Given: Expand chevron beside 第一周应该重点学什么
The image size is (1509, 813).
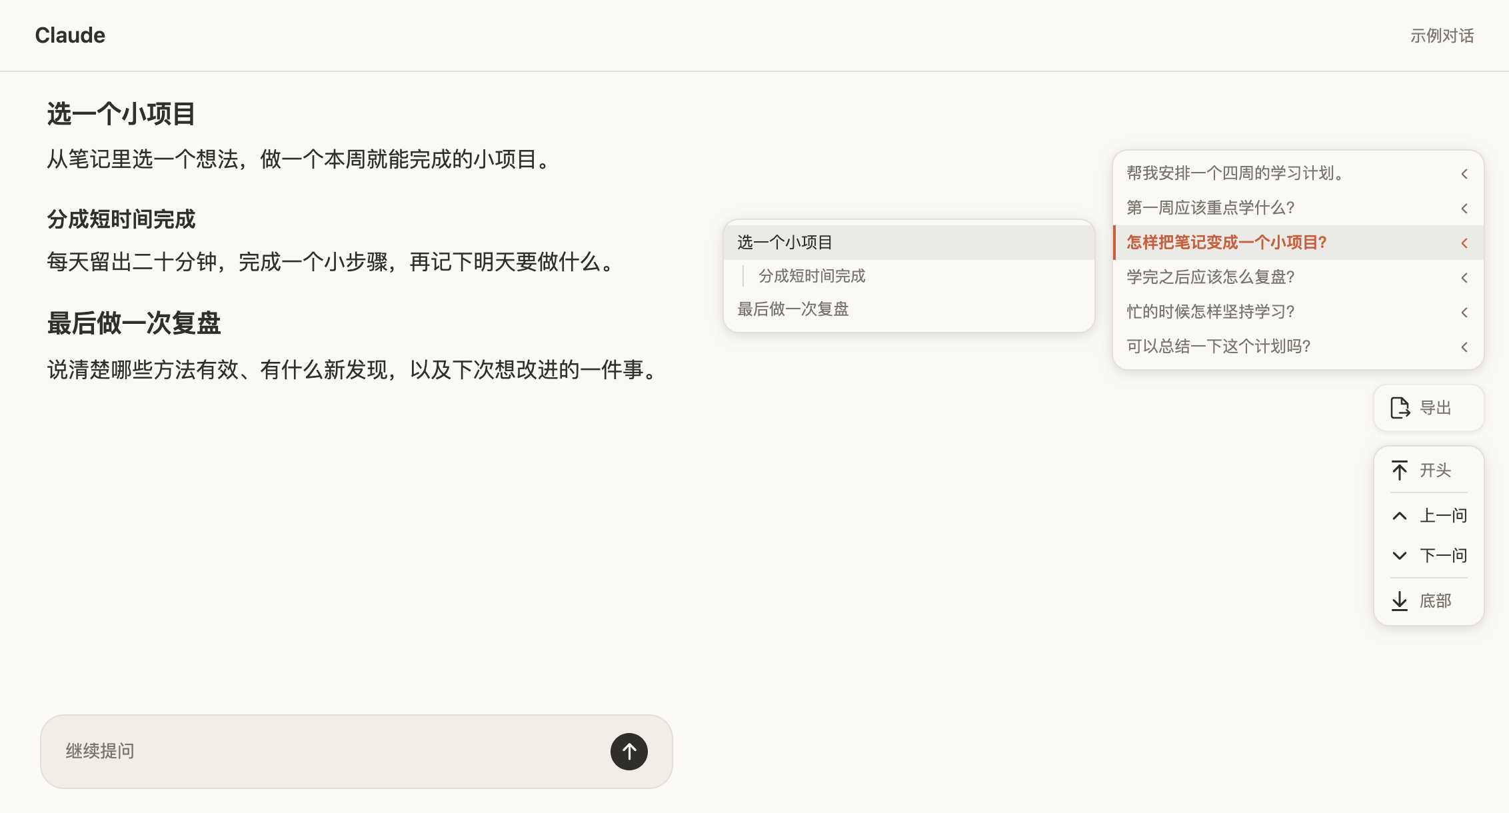Looking at the screenshot, I should coord(1464,209).
